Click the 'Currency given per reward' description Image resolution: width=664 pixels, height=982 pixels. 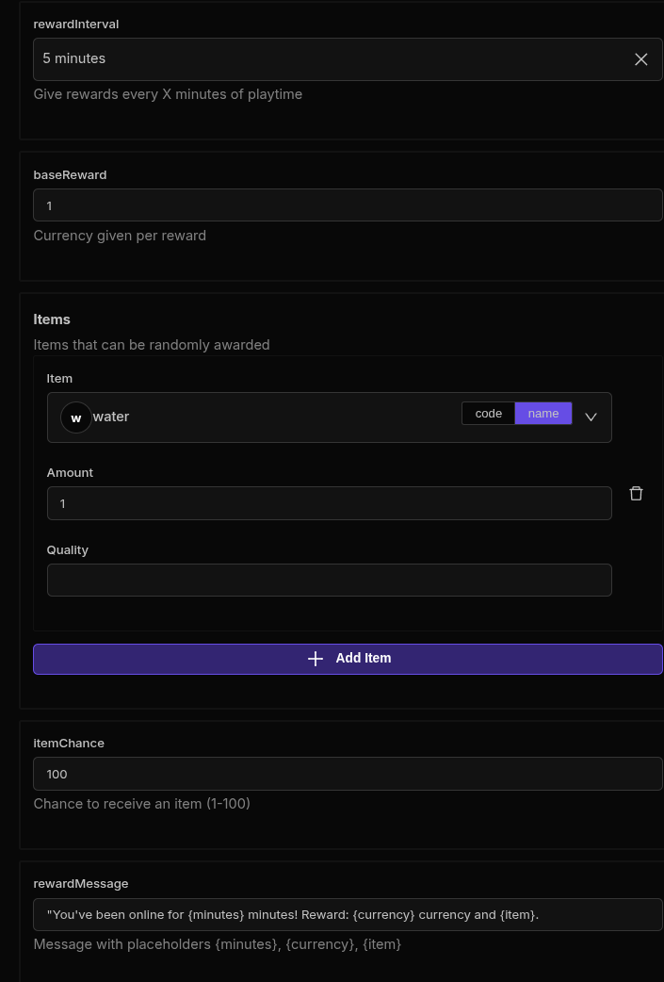120,236
